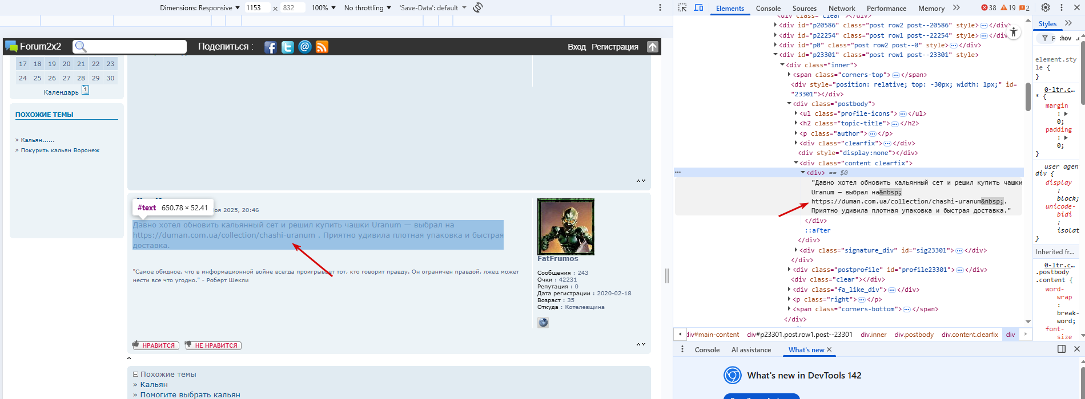Share page on Facebook icon

(270, 47)
